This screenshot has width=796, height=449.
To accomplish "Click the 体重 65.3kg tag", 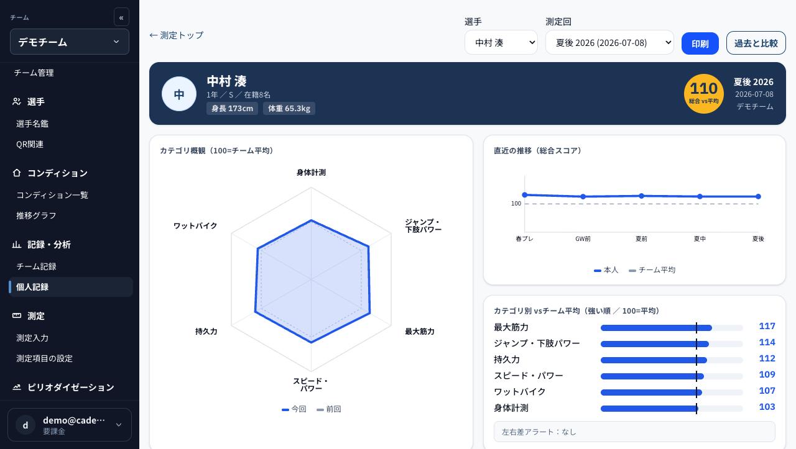I will [x=289, y=109].
